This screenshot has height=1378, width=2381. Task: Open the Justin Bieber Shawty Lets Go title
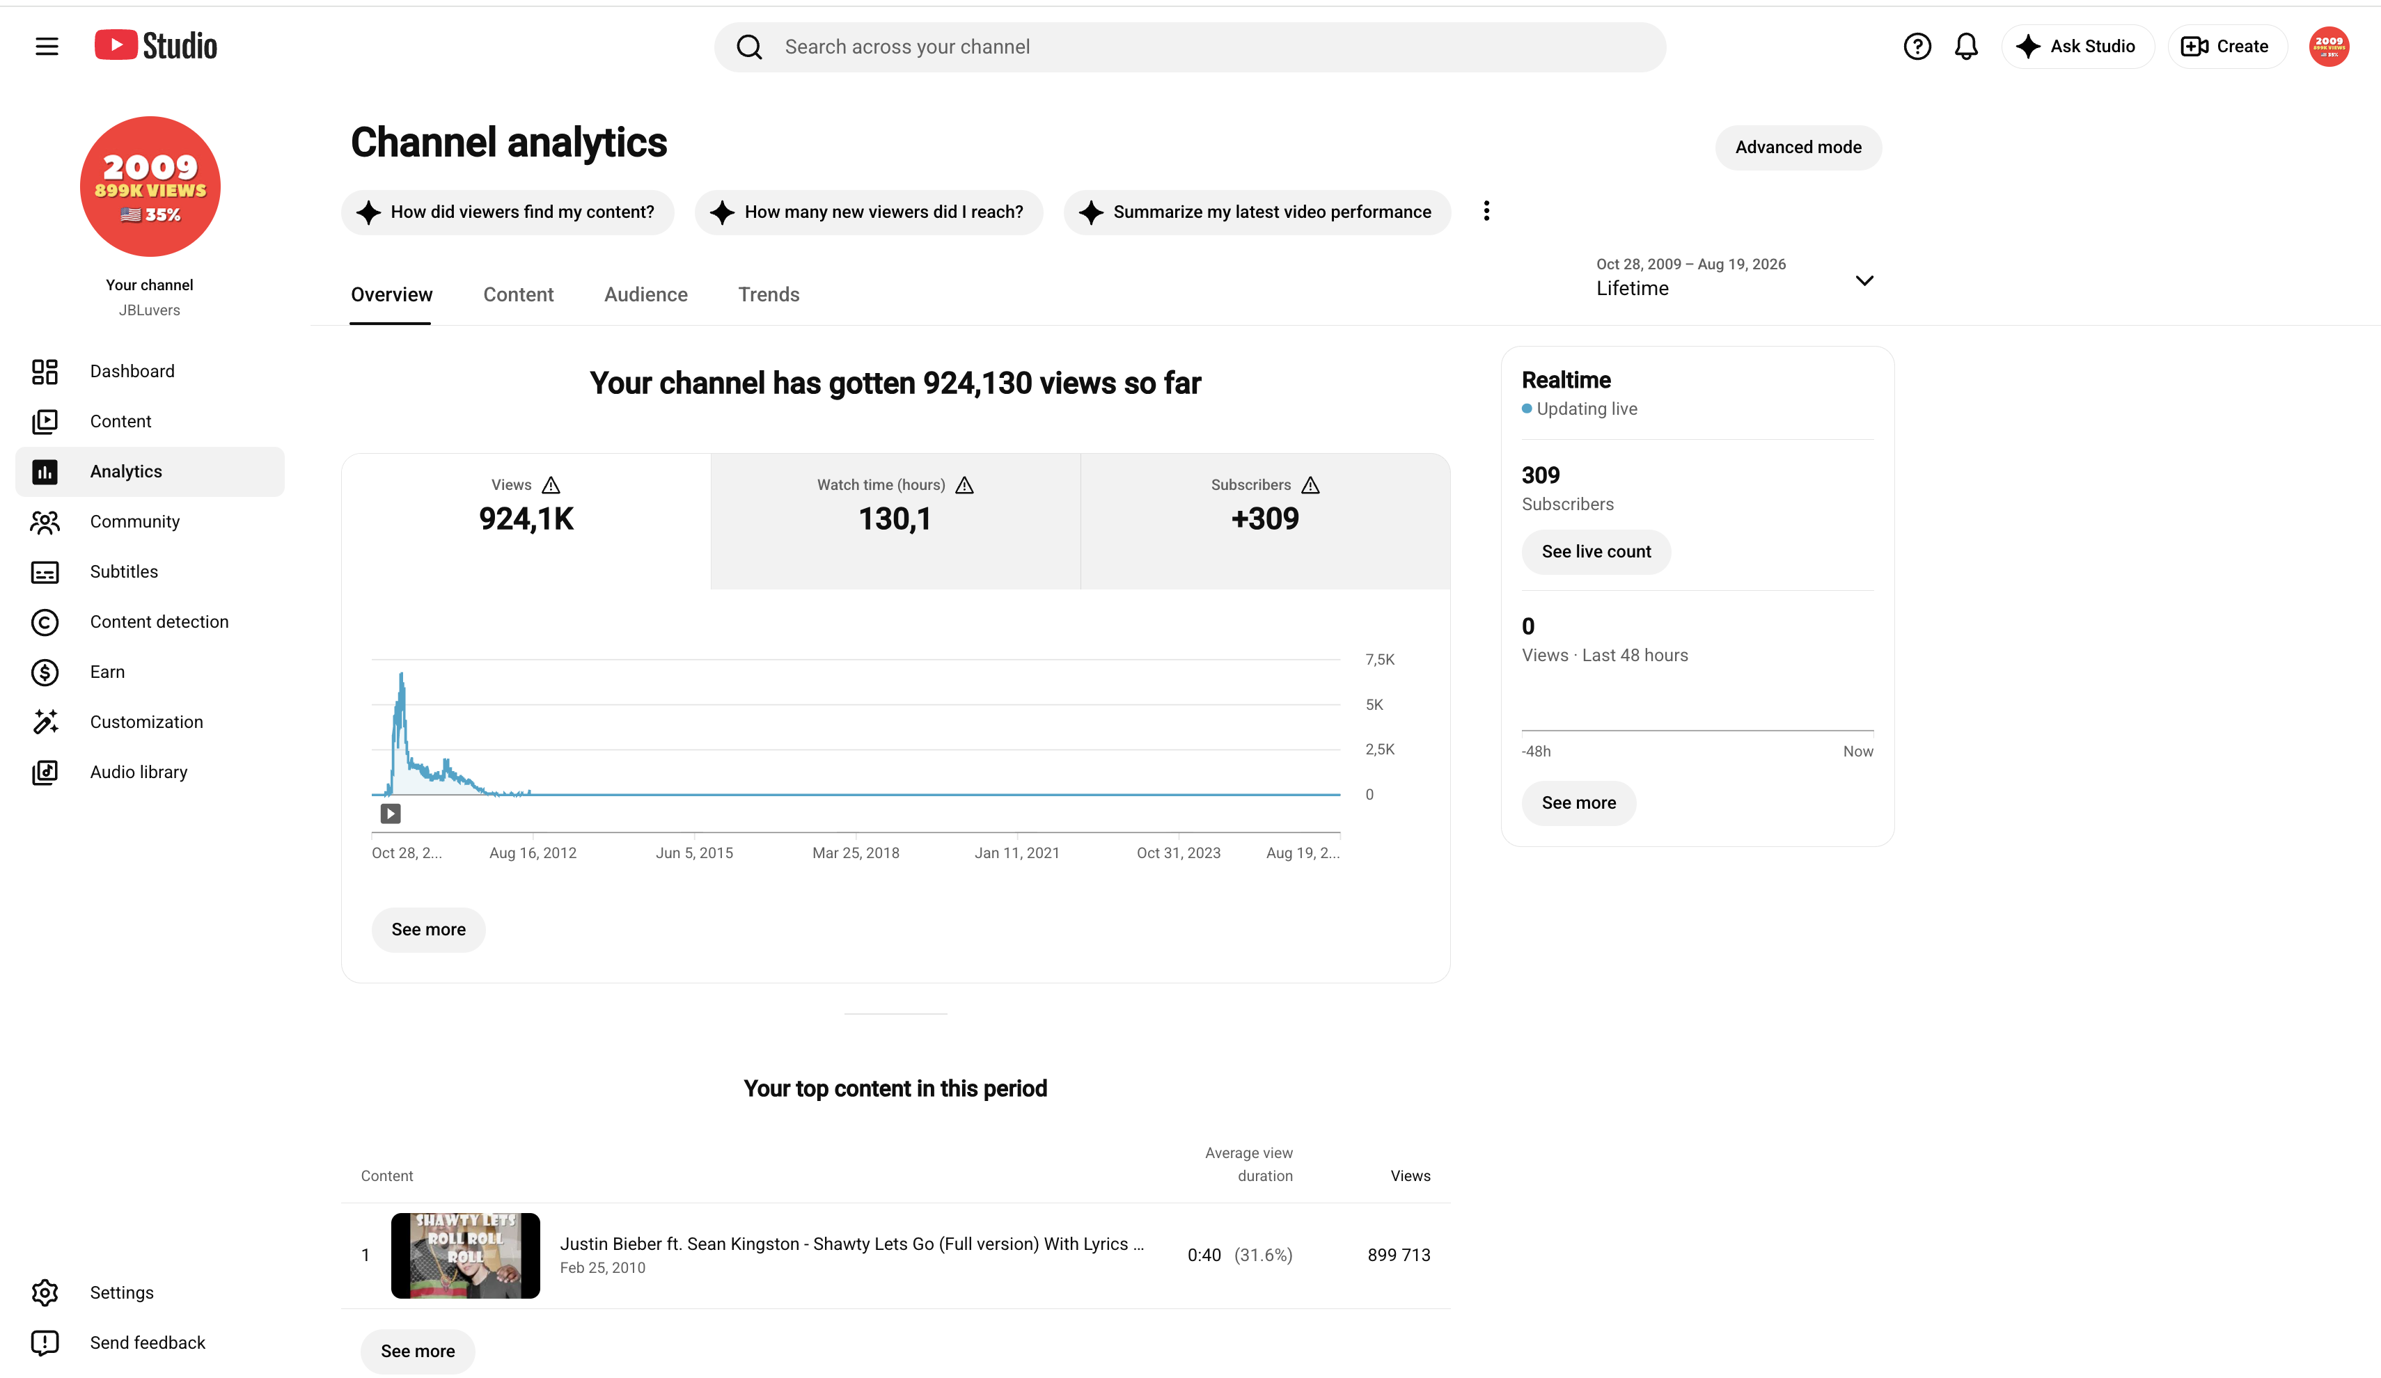coord(851,1244)
